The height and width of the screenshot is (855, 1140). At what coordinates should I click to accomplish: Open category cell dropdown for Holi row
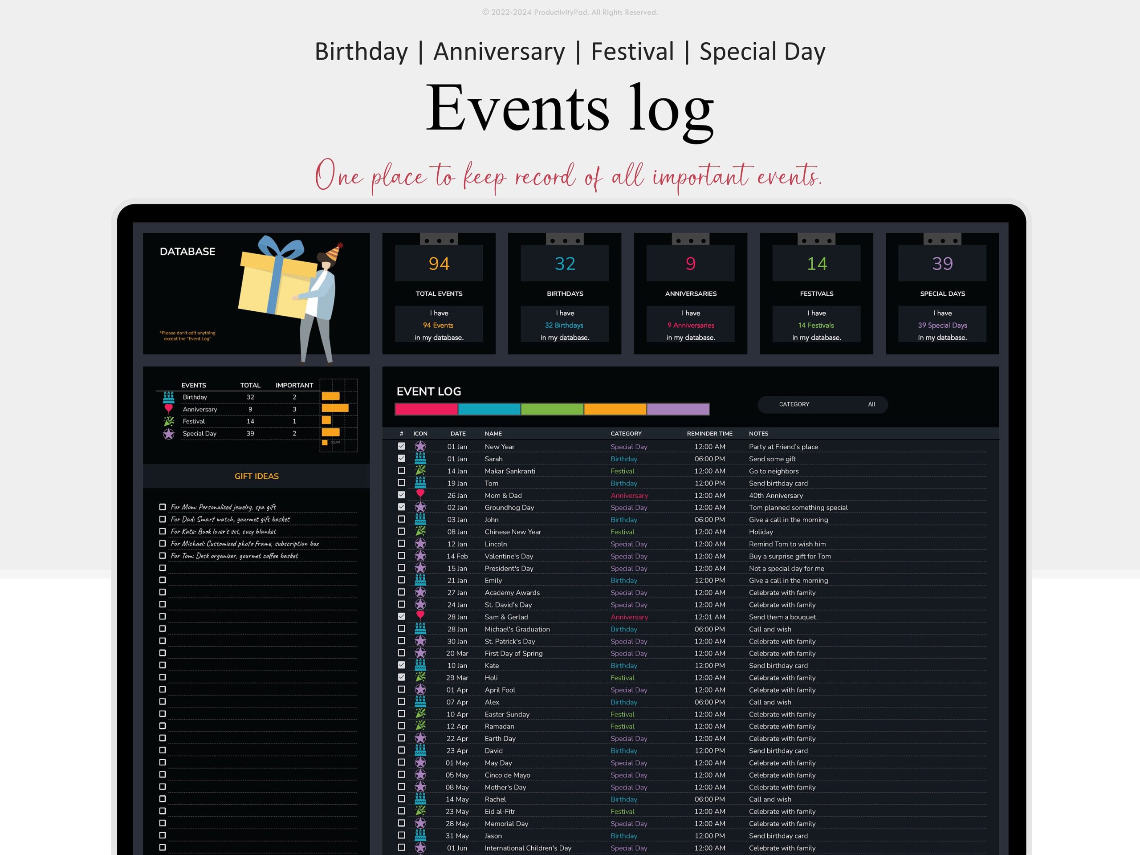623,678
